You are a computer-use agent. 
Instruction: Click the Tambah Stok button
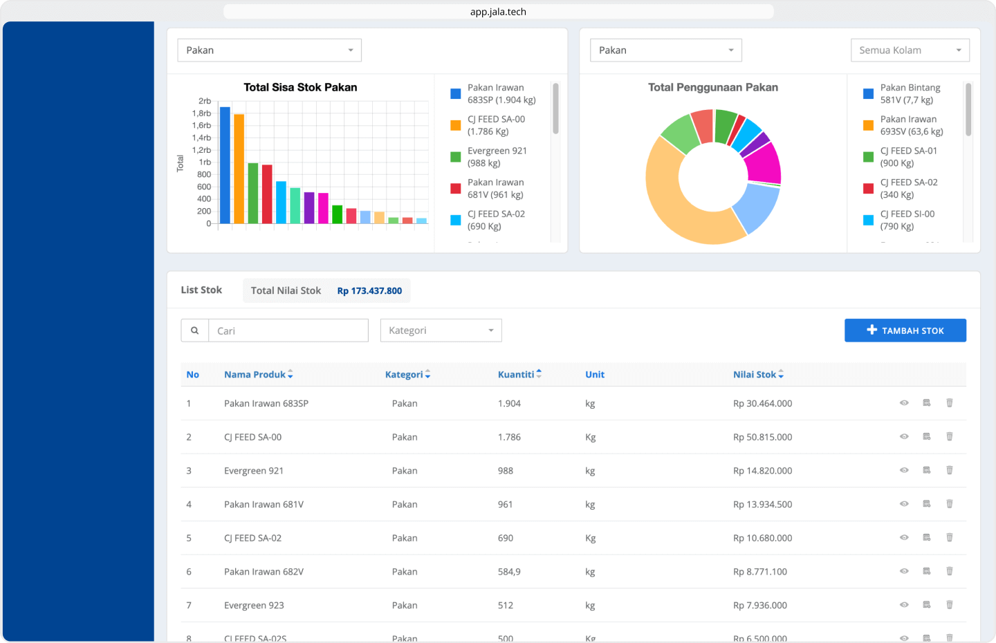point(905,330)
